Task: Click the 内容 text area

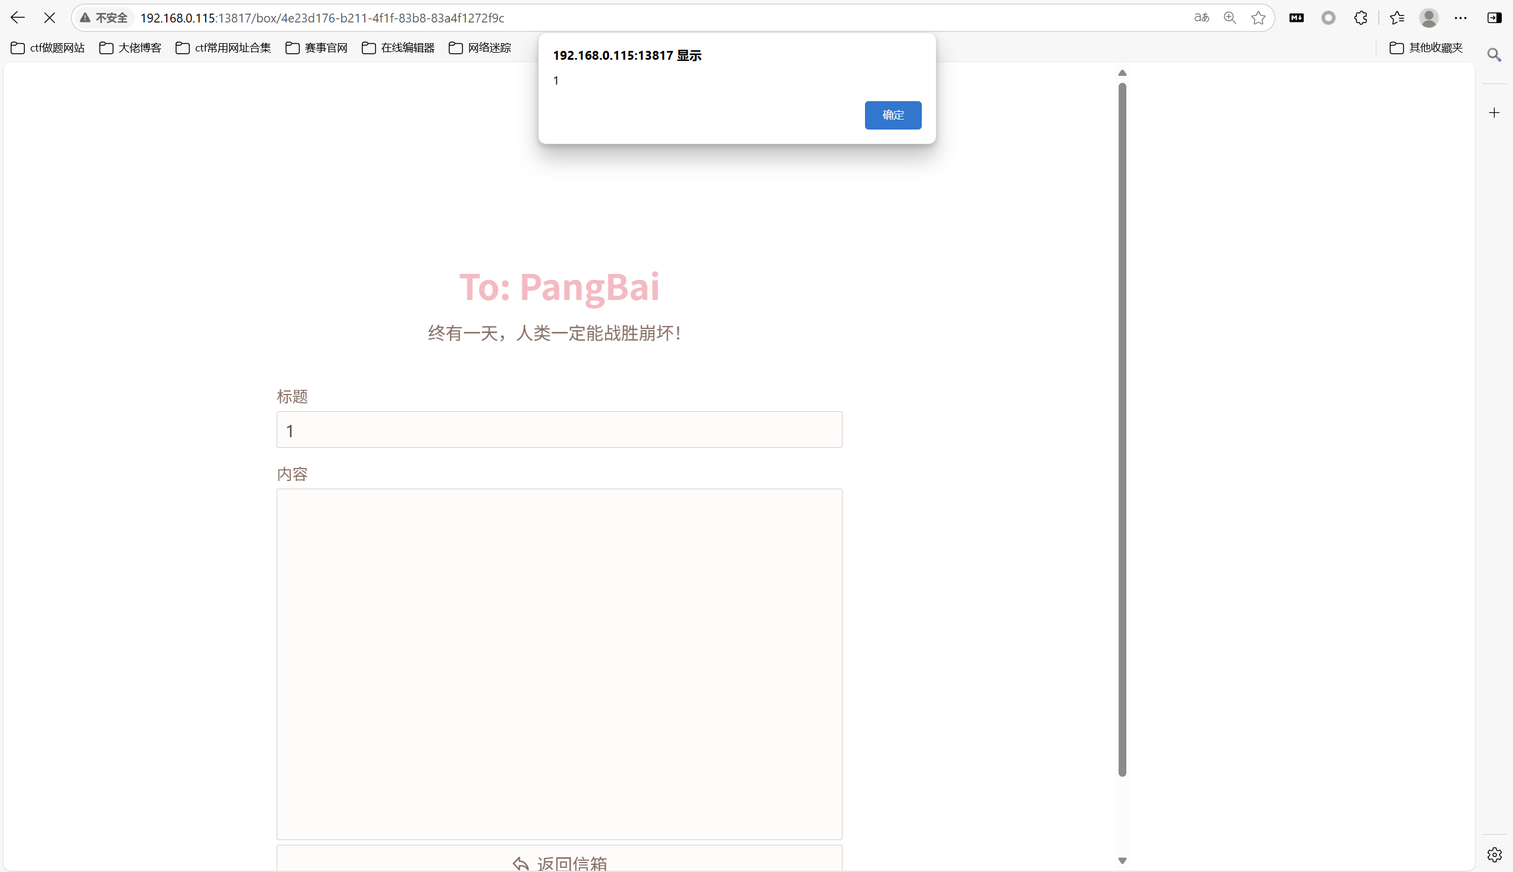Action: click(559, 664)
